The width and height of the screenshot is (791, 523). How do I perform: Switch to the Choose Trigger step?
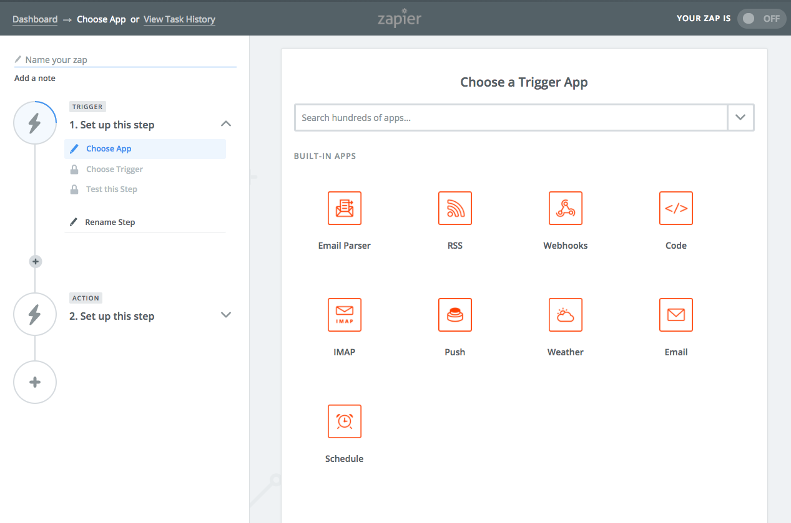click(x=114, y=169)
